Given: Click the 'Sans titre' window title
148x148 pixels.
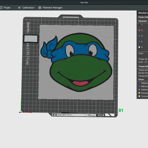Looking at the screenshot, I should 84,3.
